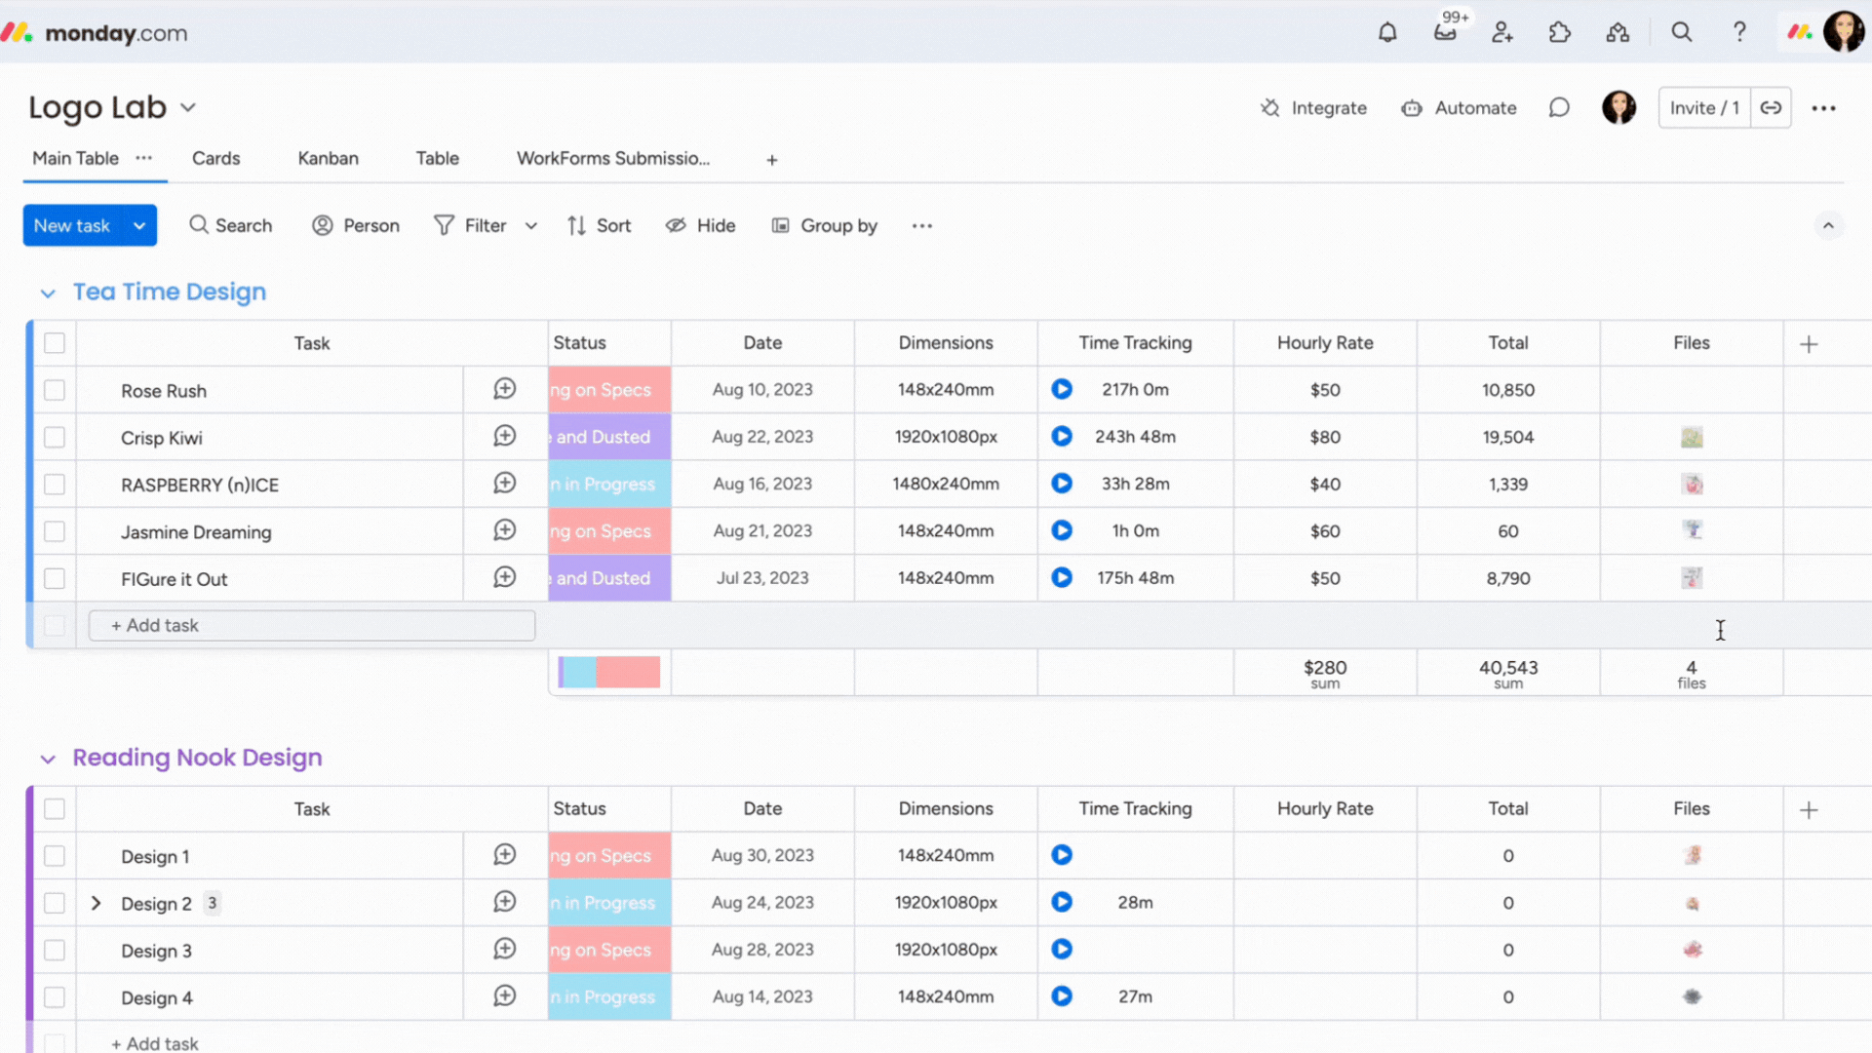Open updates conversation for Rose Rush
1872x1053 pixels.
click(504, 389)
